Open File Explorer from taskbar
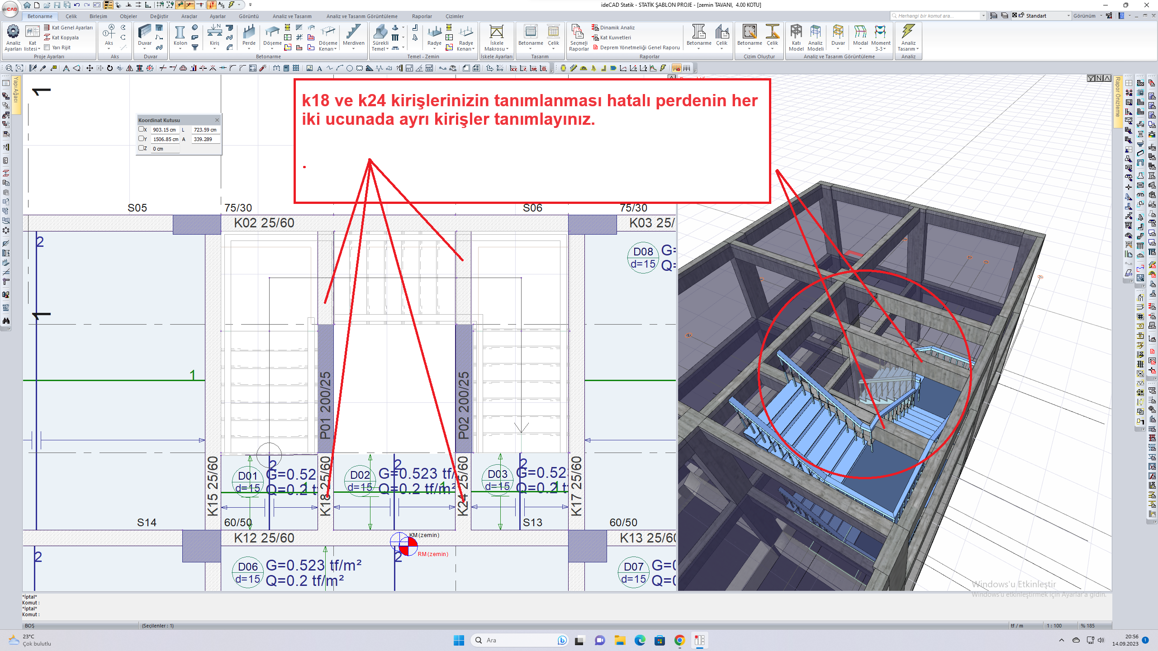 [620, 640]
